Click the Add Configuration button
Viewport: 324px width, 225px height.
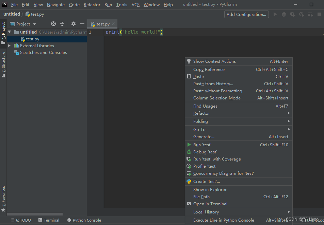(x=246, y=14)
